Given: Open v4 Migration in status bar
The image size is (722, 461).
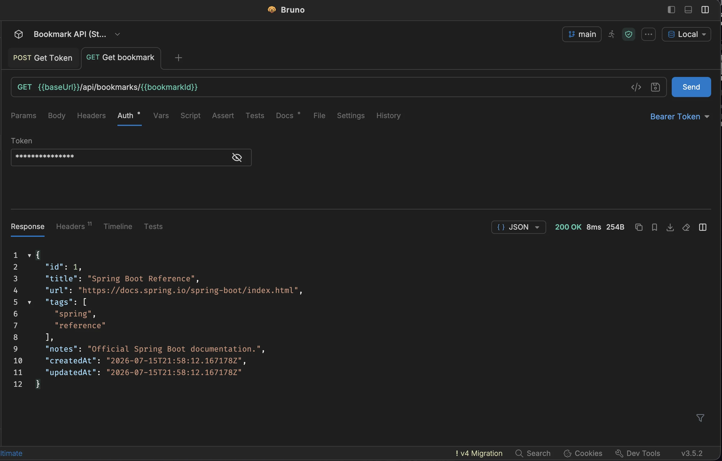Looking at the screenshot, I should pos(479,453).
